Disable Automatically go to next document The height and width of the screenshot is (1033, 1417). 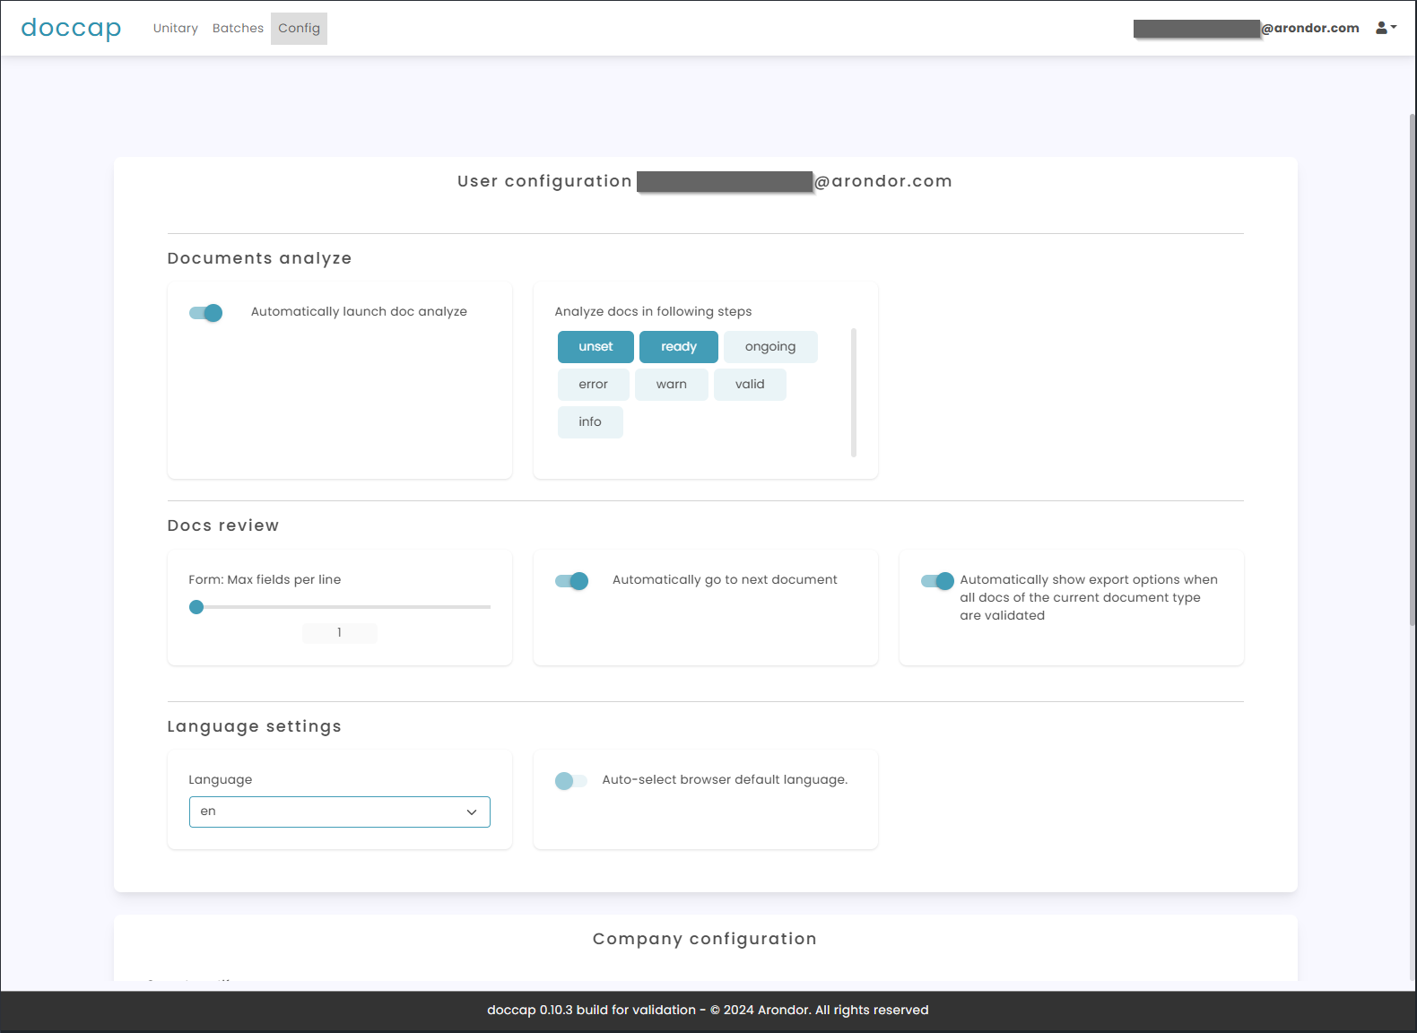571,581
